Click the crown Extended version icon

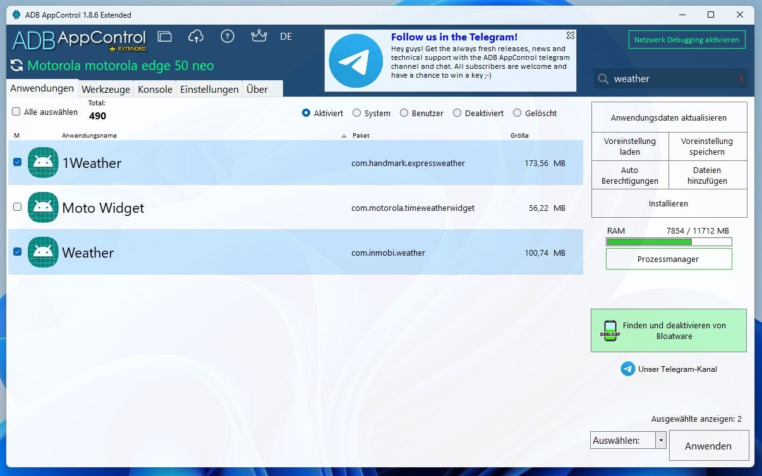coord(258,37)
